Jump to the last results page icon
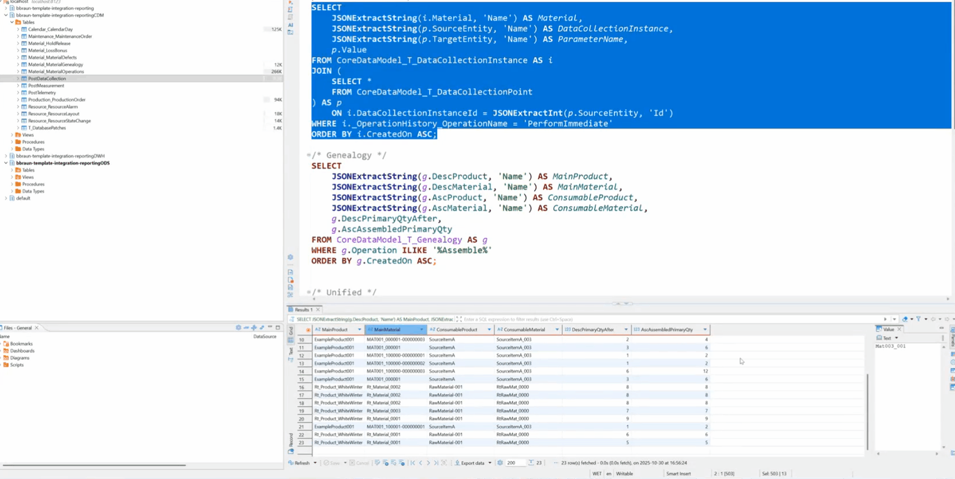Screen dimensions: 955x479 click(436, 463)
